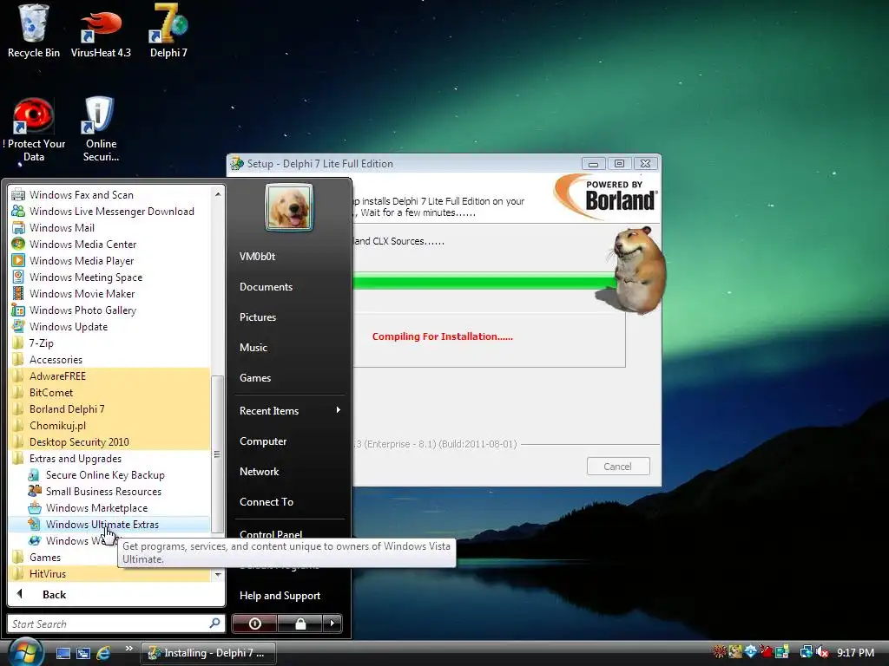
Task: Launch VirusHeat 4.3 desktop shortcut
Action: pos(101,31)
